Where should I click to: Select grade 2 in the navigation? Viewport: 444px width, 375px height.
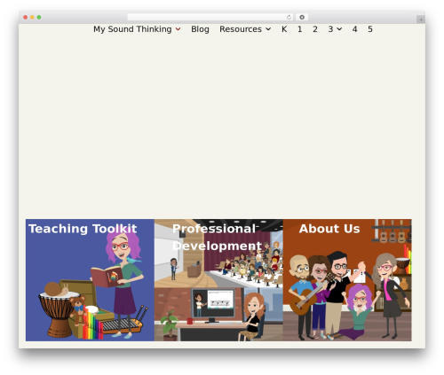315,29
